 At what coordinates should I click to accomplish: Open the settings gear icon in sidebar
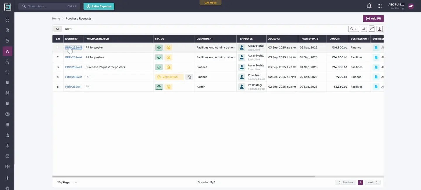coord(7,178)
